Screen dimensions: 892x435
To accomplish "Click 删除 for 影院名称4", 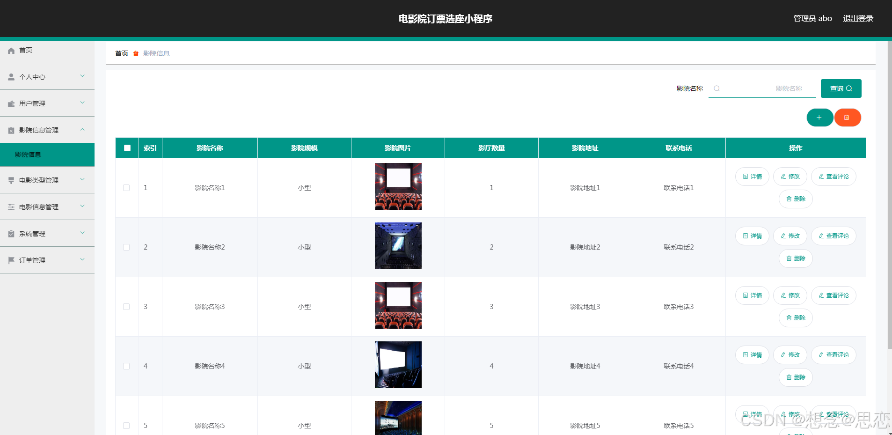I will pos(796,377).
